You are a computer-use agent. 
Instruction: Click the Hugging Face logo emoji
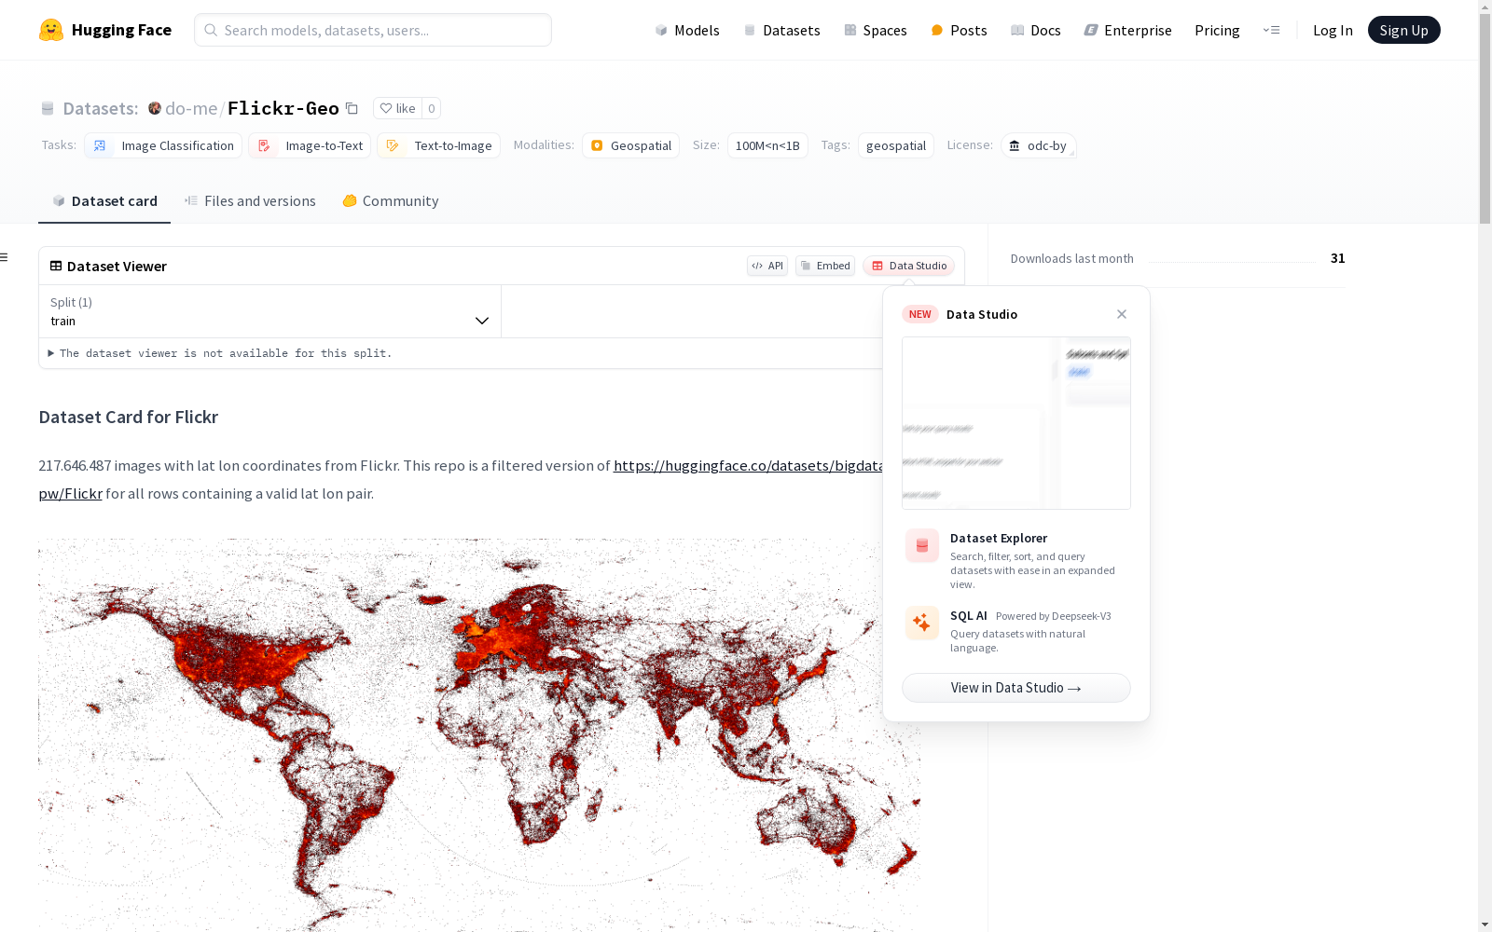(x=51, y=30)
